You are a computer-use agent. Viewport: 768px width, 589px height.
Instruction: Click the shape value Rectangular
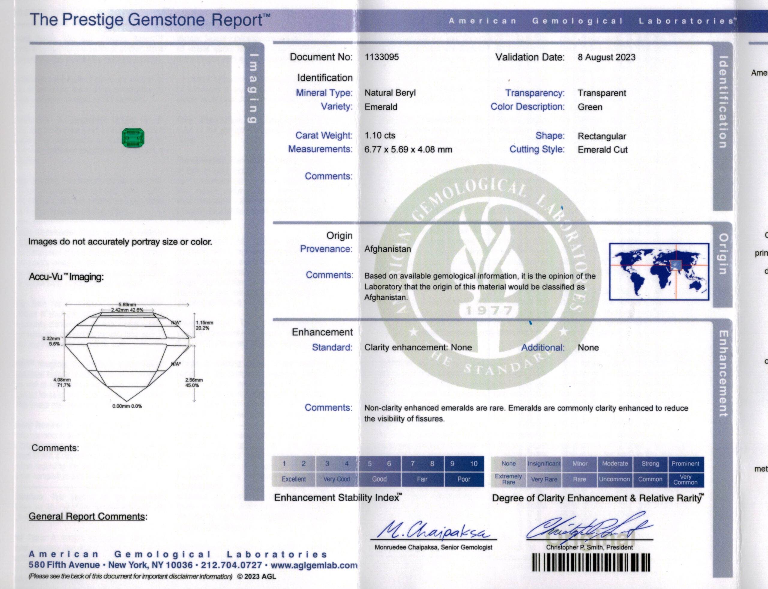point(602,136)
